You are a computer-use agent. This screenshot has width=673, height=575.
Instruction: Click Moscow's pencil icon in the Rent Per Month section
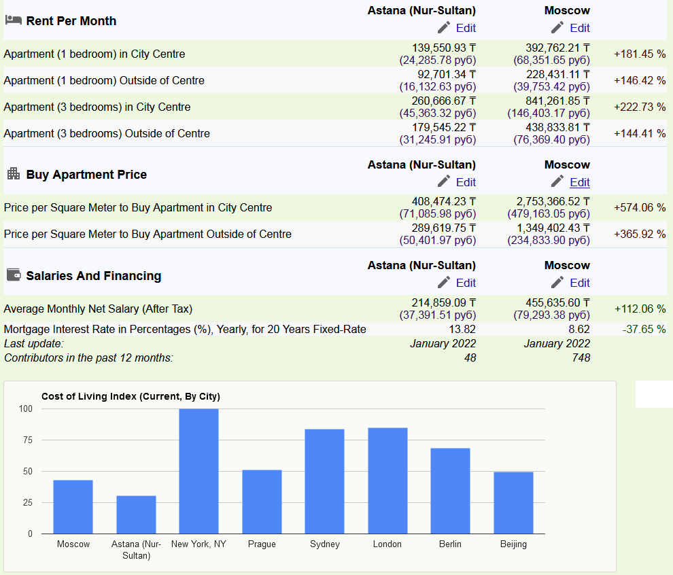tap(557, 27)
